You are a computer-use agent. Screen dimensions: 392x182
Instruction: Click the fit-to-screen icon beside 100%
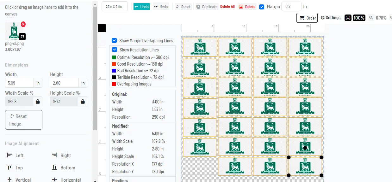tap(348, 18)
